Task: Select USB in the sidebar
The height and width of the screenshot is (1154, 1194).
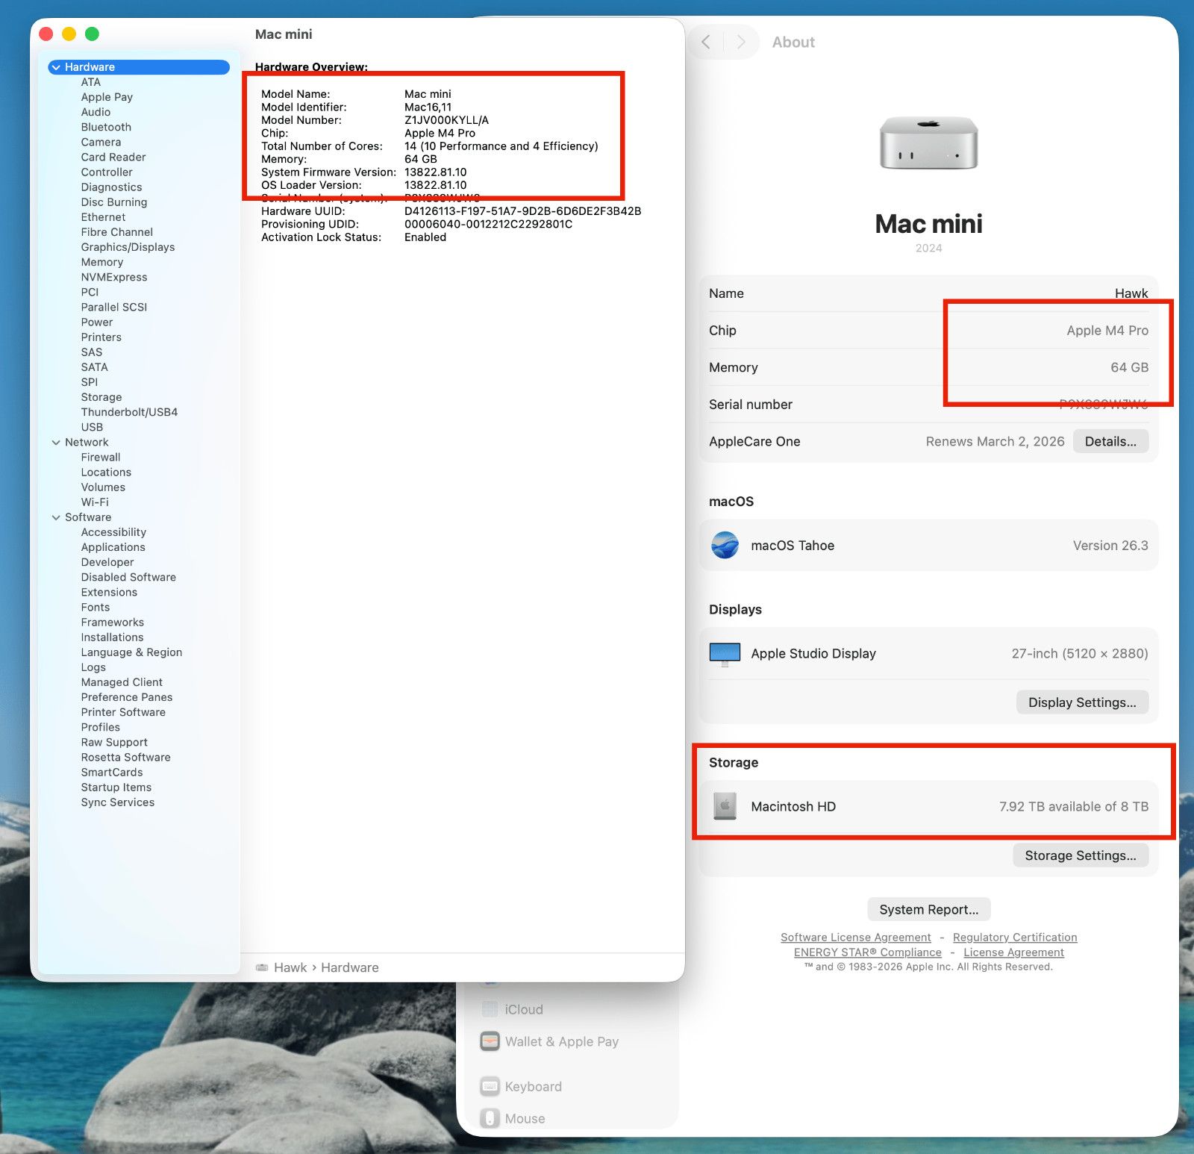Action: pos(92,427)
